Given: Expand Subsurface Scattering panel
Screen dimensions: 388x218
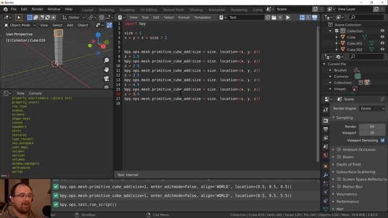Looking at the screenshot, I should (x=355, y=172).
